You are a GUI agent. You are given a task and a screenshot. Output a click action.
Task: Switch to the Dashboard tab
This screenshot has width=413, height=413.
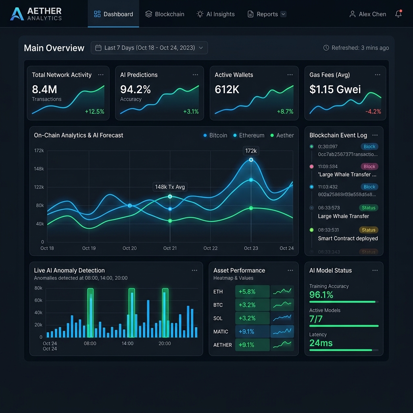[113, 14]
